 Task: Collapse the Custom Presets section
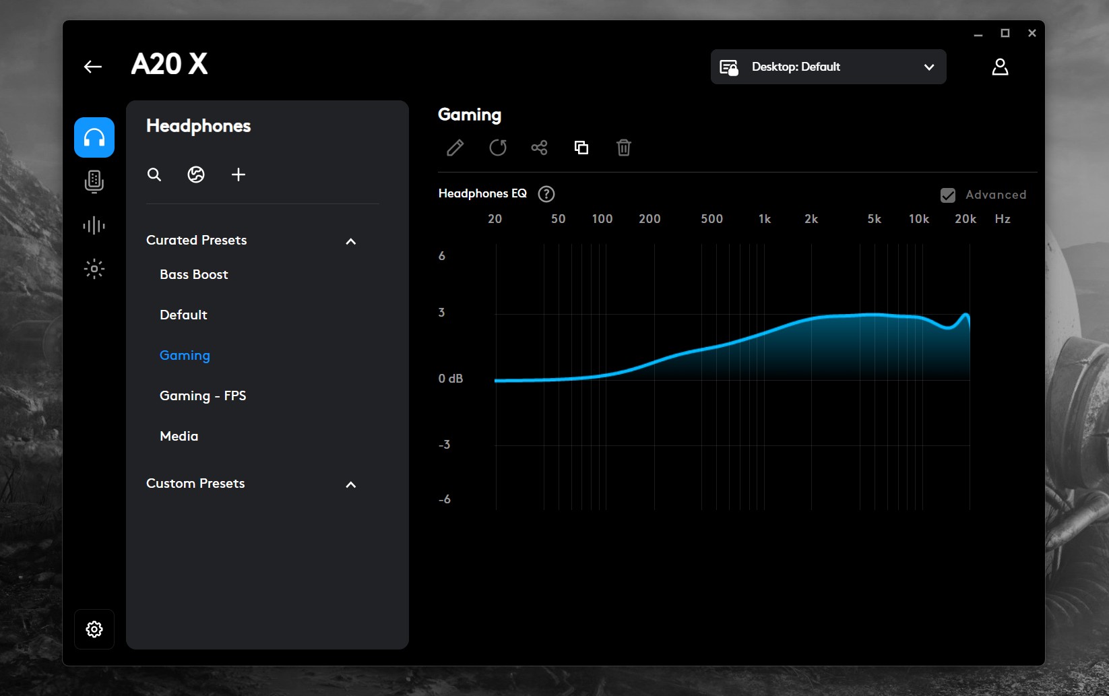(350, 484)
